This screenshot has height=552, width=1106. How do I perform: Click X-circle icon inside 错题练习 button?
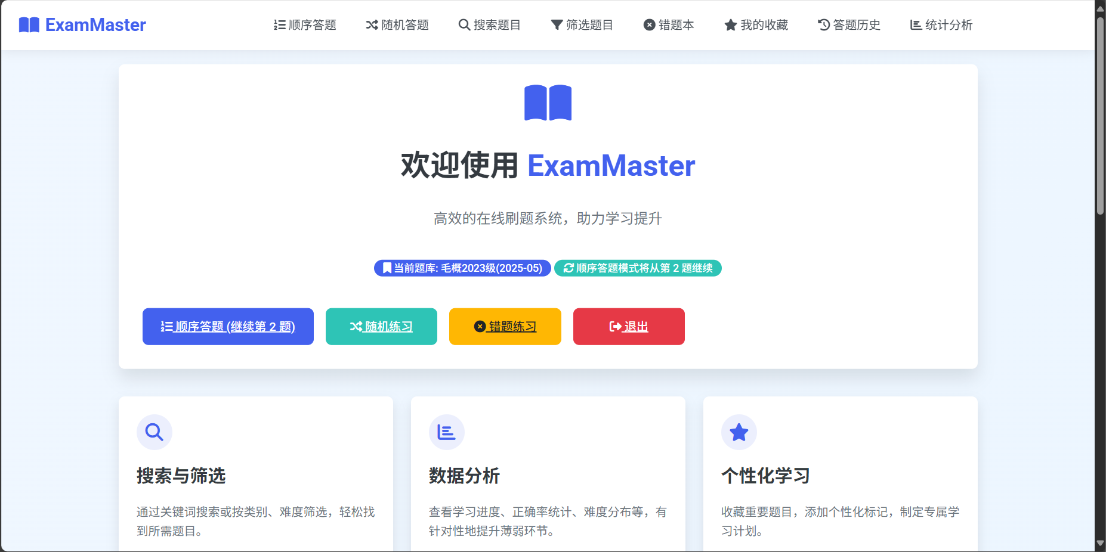point(480,327)
